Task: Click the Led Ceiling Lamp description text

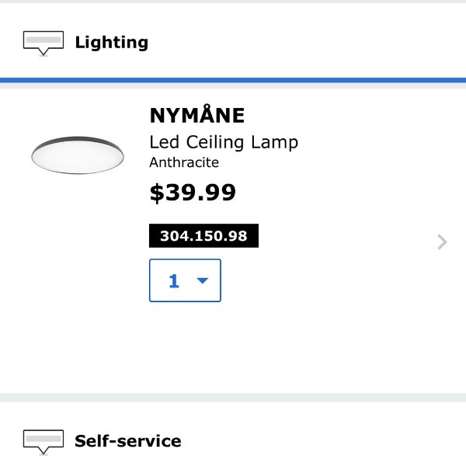Action: pyautogui.click(x=224, y=143)
